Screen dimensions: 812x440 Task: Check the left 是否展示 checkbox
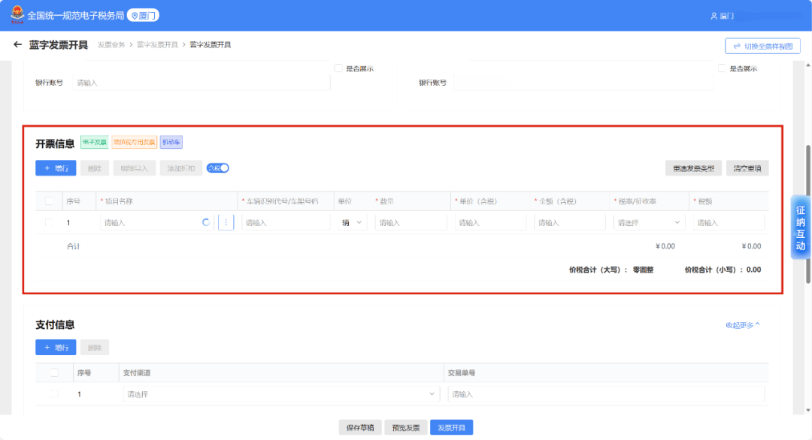338,68
